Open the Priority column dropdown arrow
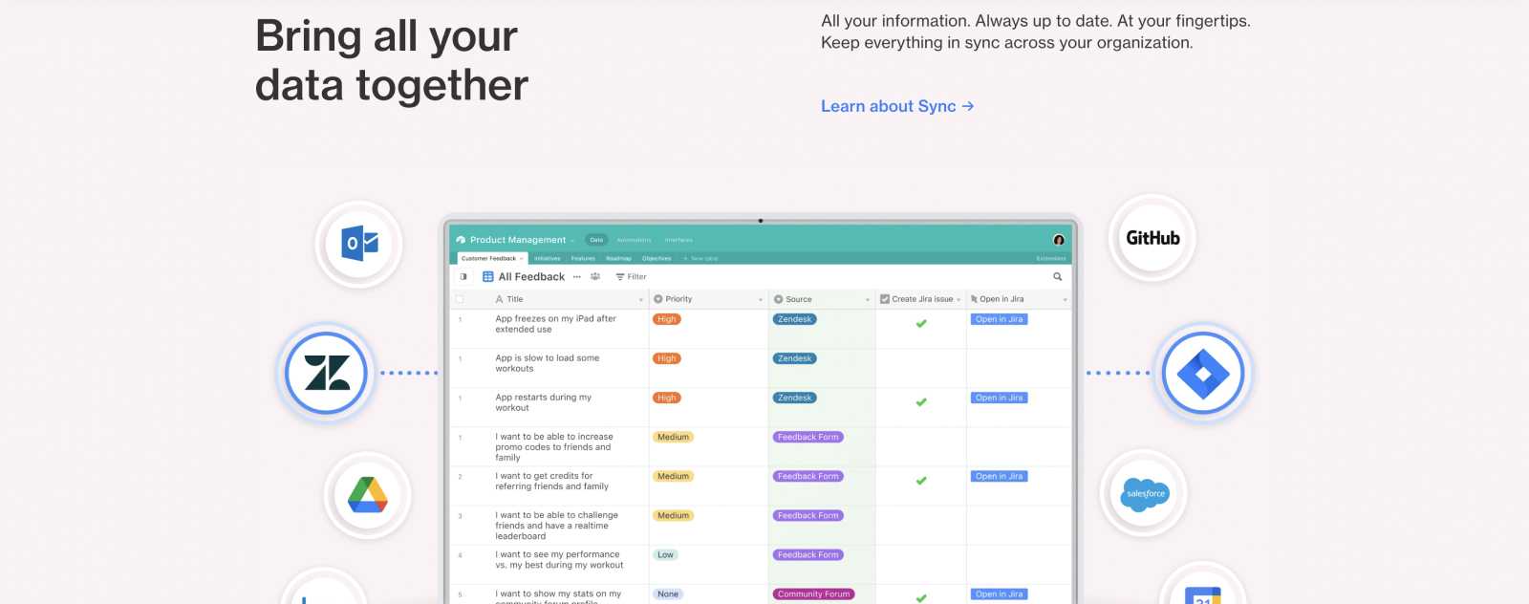 click(761, 300)
